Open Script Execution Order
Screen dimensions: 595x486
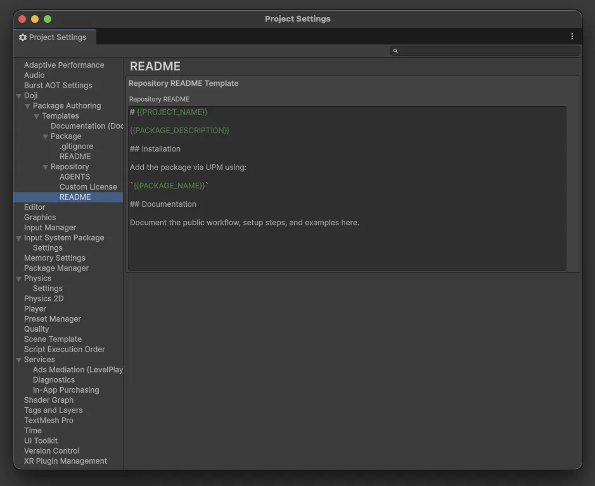pos(65,349)
